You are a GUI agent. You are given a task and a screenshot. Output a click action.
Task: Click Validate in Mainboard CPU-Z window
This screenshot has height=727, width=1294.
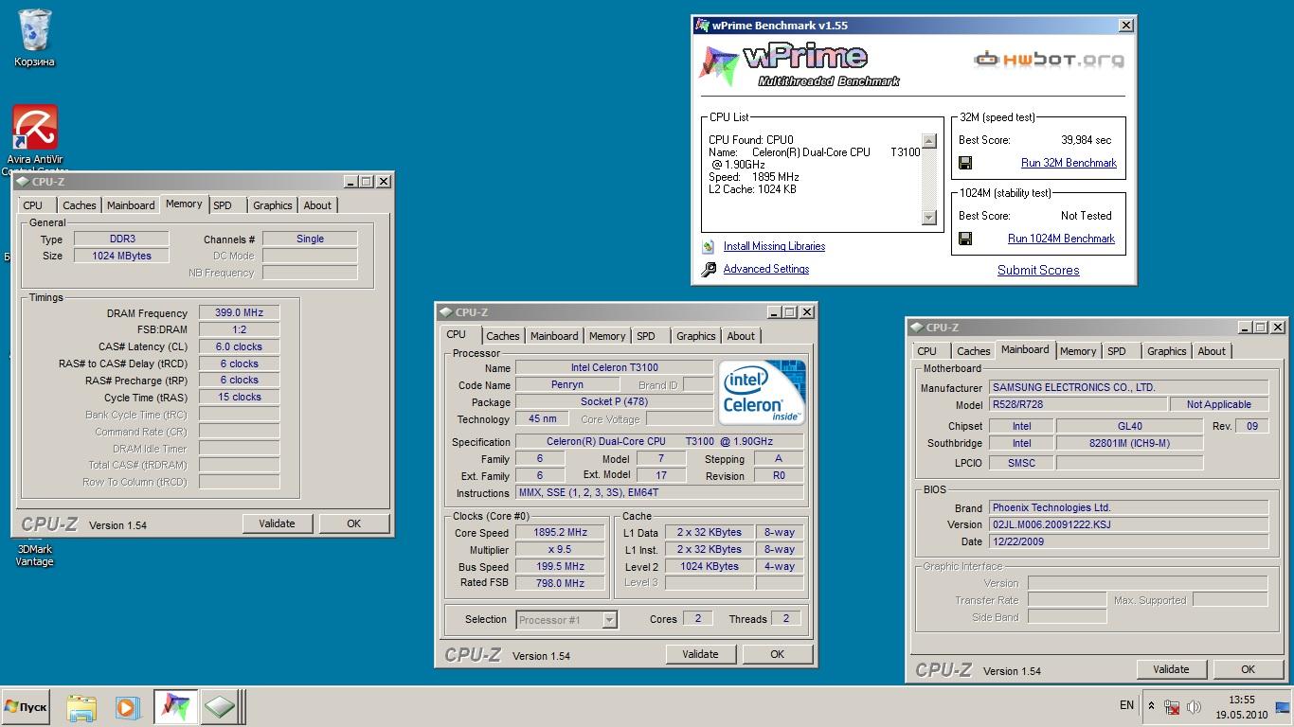[1171, 669]
